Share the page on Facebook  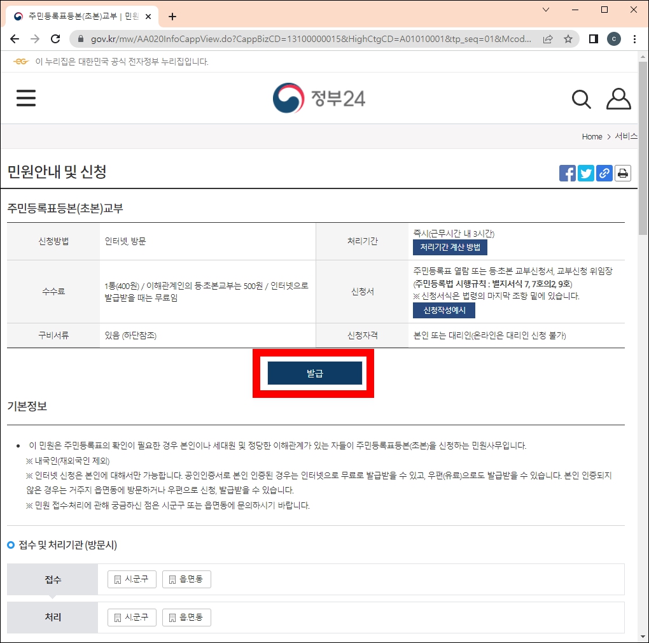(x=566, y=173)
